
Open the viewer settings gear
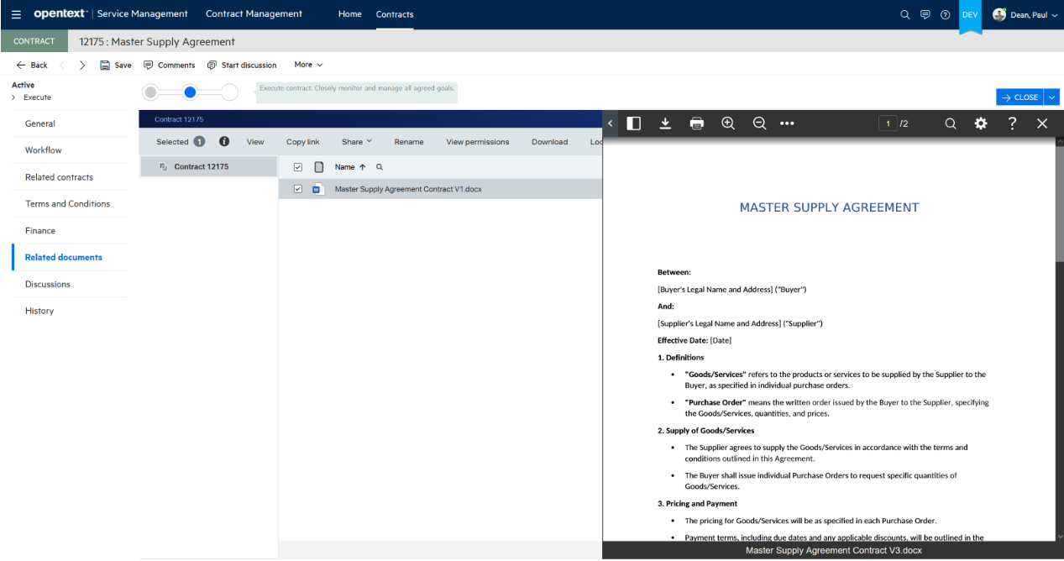point(980,123)
